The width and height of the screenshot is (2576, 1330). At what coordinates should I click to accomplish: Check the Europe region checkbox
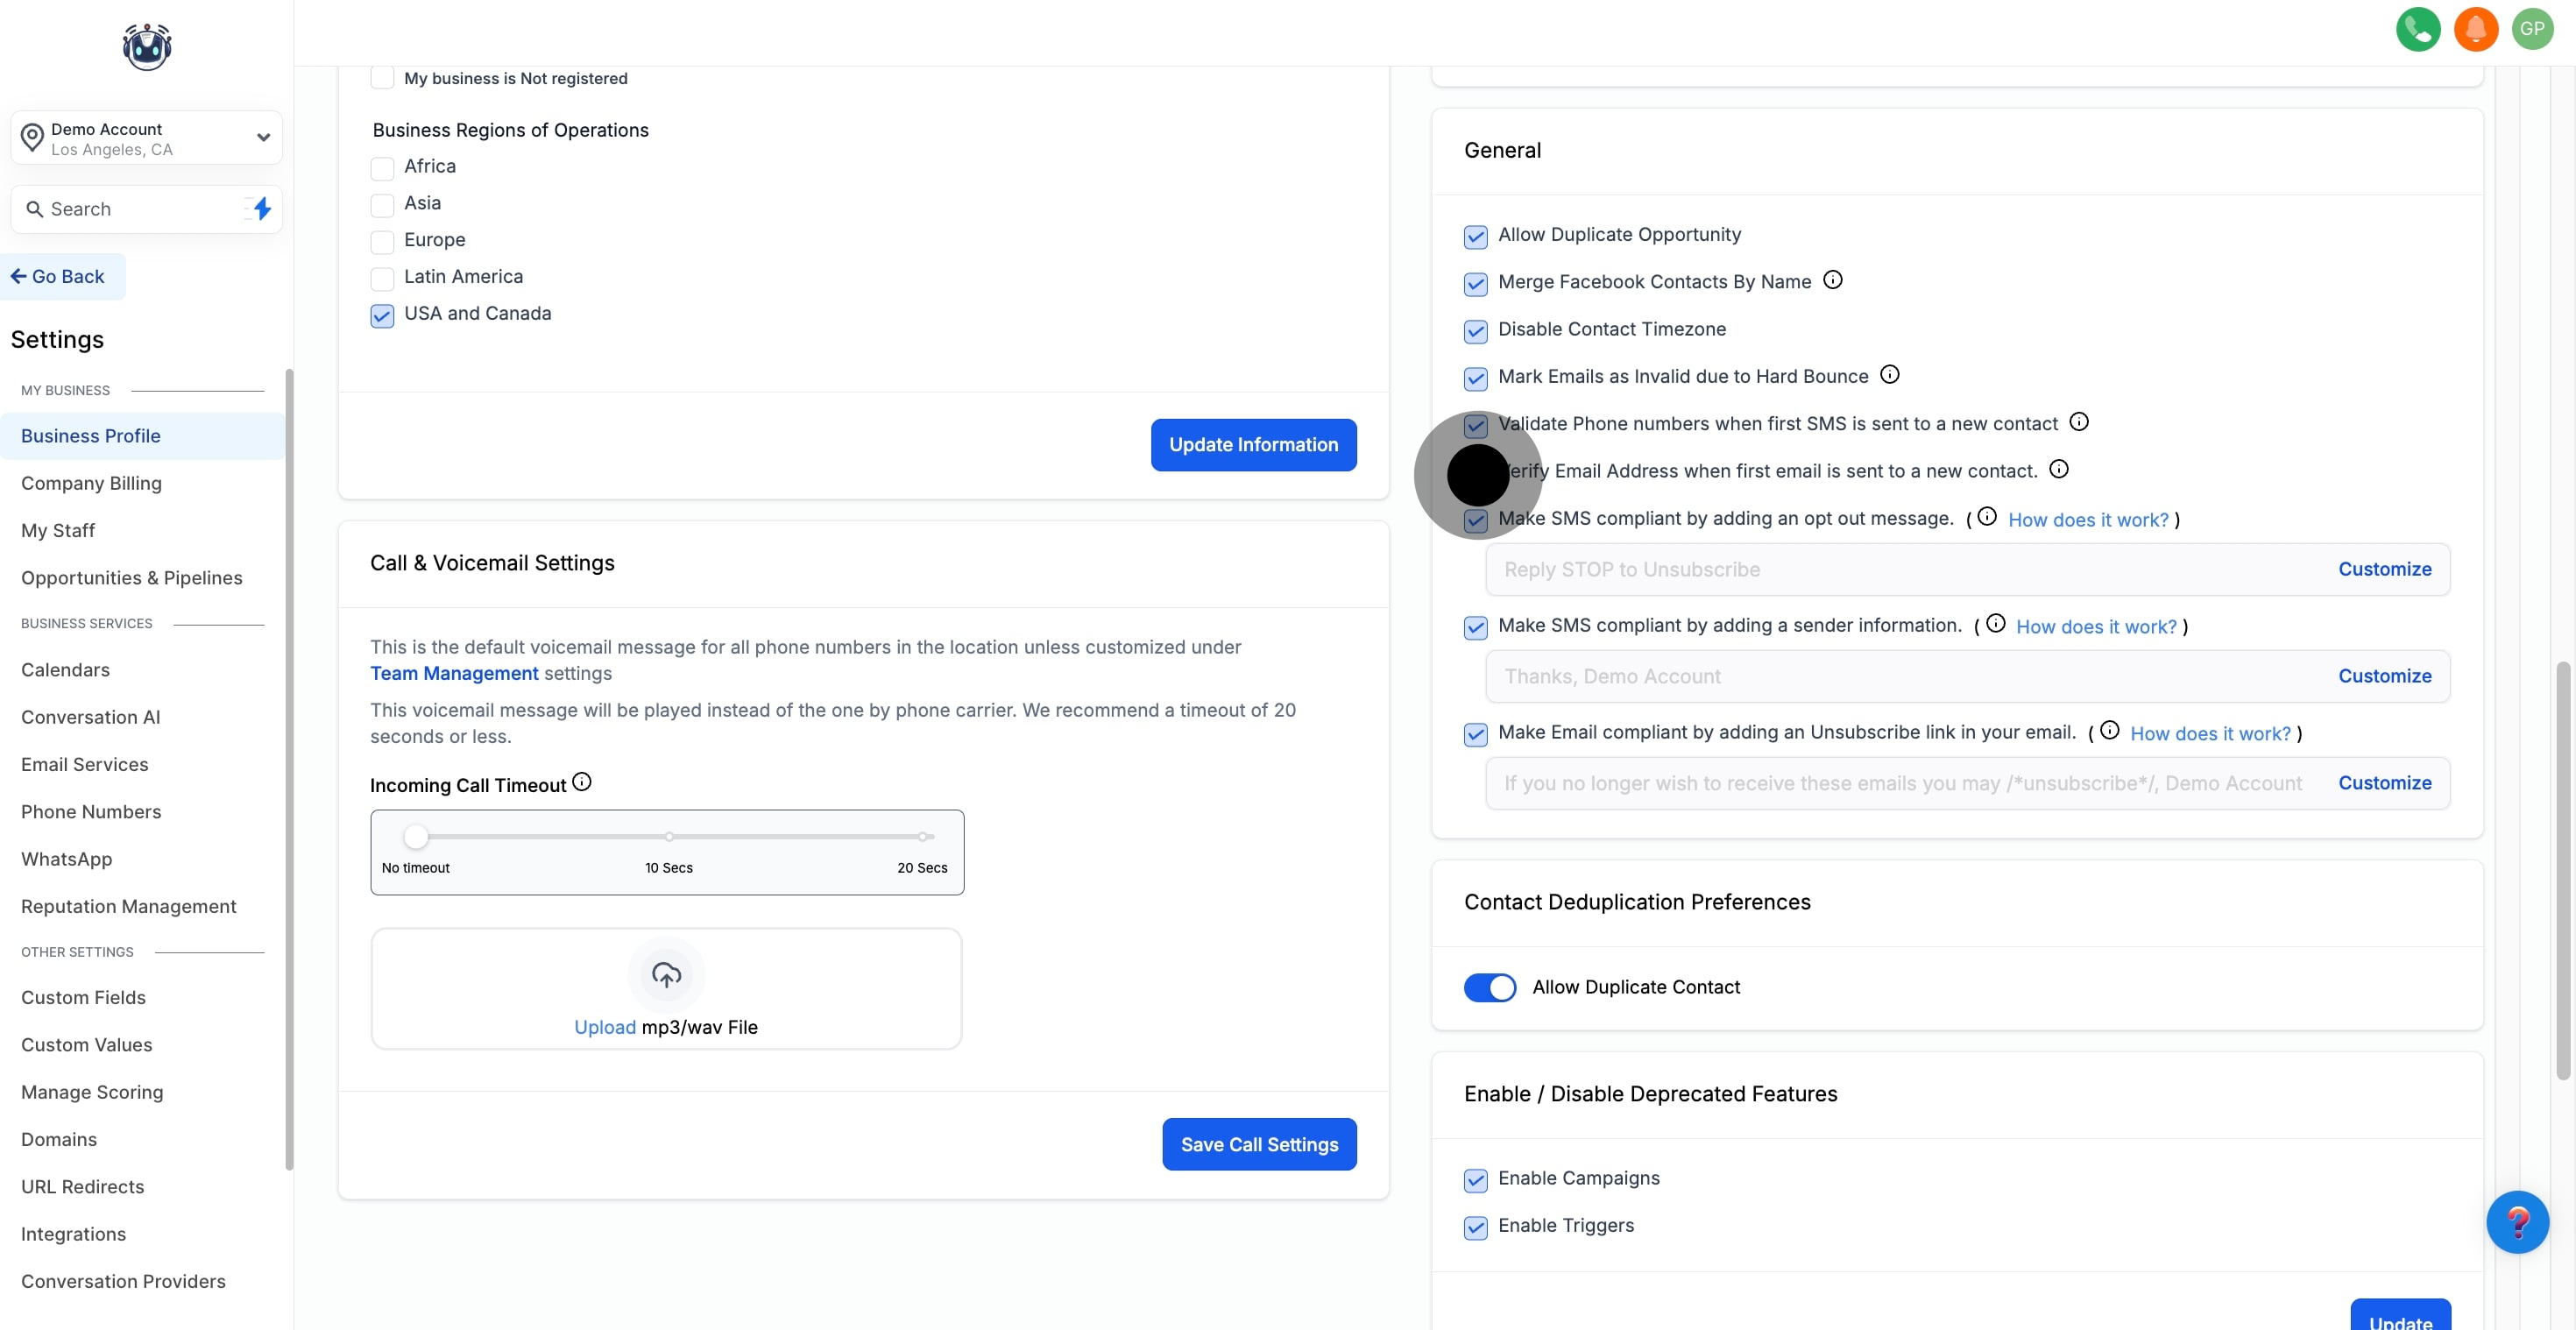tap(382, 242)
